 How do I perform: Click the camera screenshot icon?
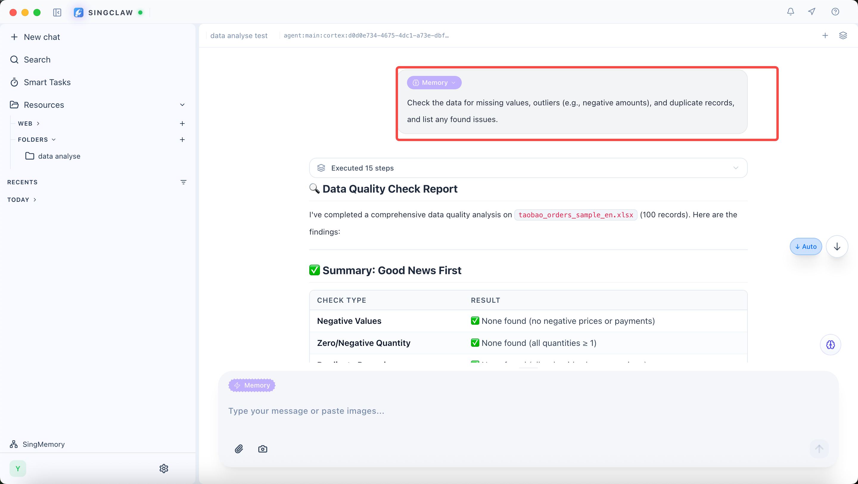[262, 449]
